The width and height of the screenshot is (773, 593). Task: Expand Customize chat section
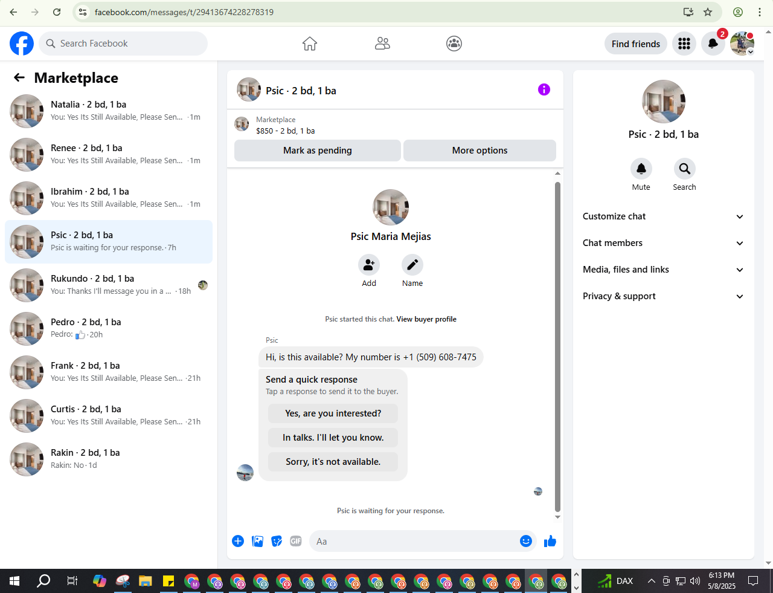coord(664,216)
